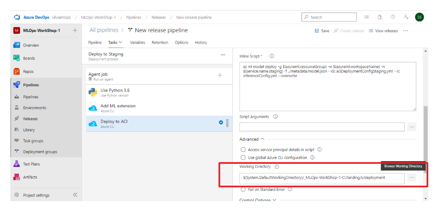Click the Working Directory info icon

[x=277, y=167]
